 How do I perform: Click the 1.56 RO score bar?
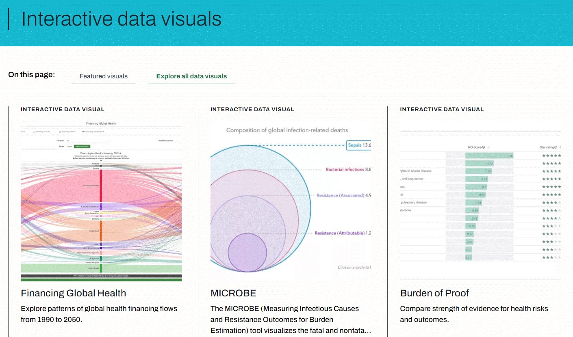tap(489, 156)
